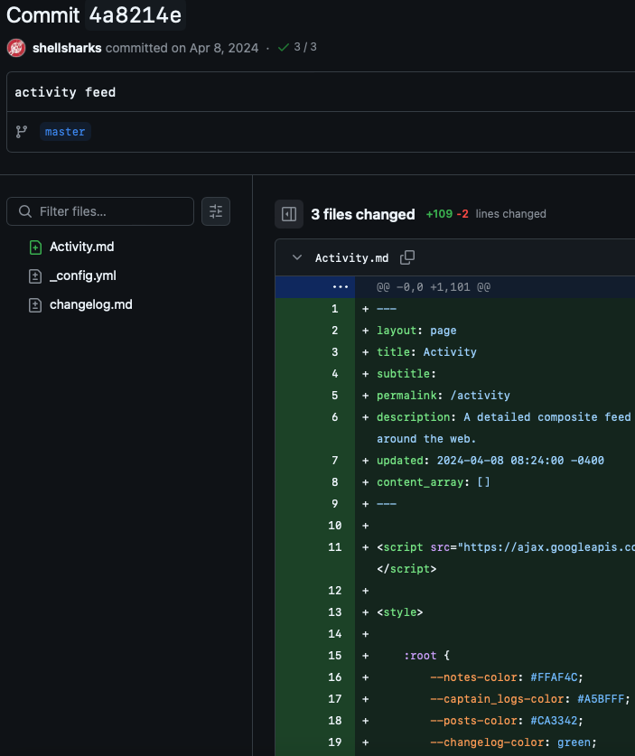Click the added-file icon beside Activity.md
The height and width of the screenshot is (756, 635).
click(35, 247)
